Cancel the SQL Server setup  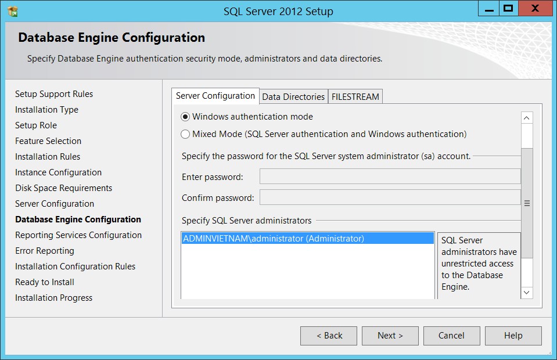pos(451,336)
